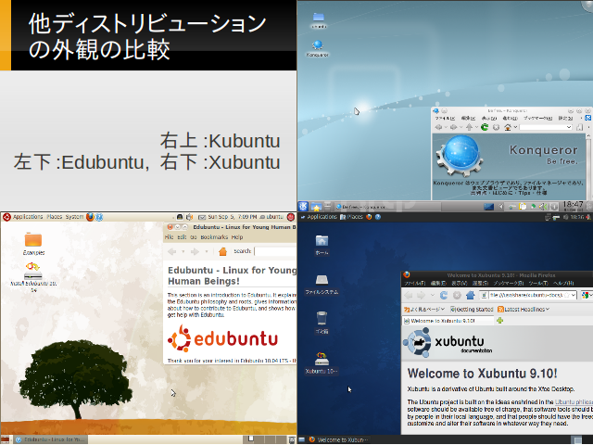Launch the Xubuntu 10 installer desktop icon
The image size is (593, 445).
point(322,362)
